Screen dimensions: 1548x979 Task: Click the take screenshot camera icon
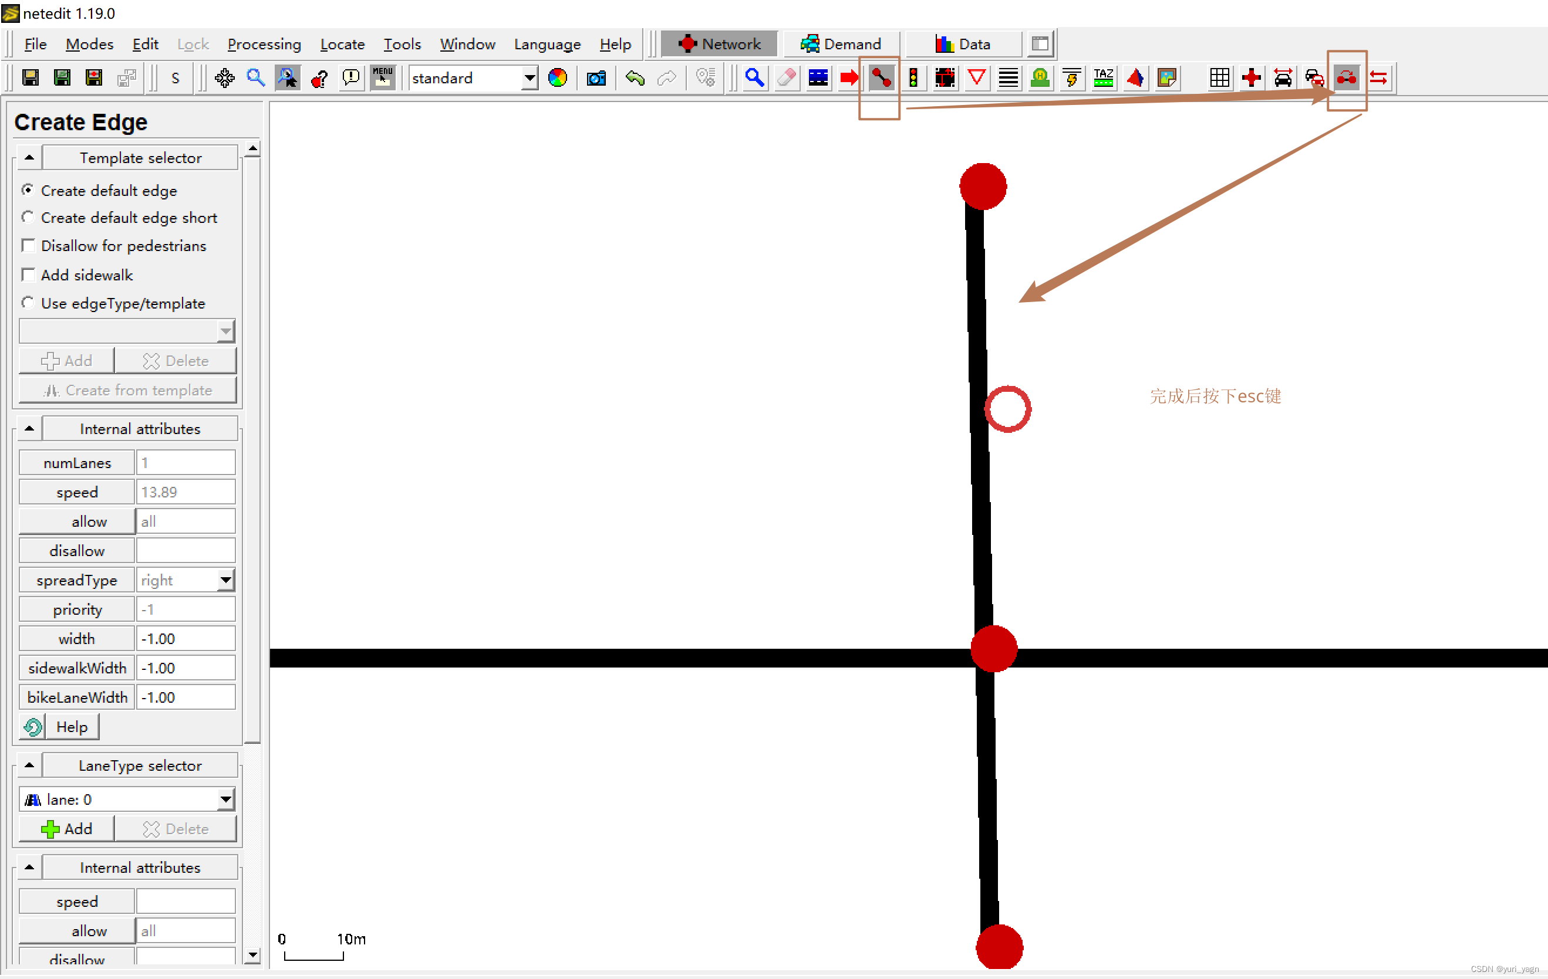pos(596,79)
